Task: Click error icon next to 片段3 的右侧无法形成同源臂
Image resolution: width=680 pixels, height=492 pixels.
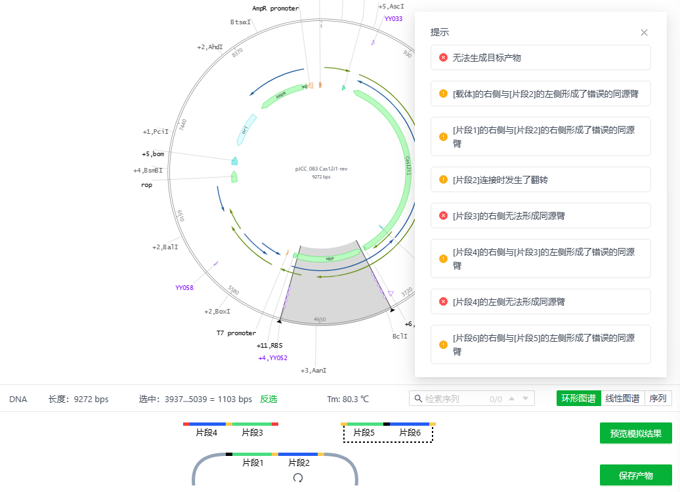Action: coord(444,216)
